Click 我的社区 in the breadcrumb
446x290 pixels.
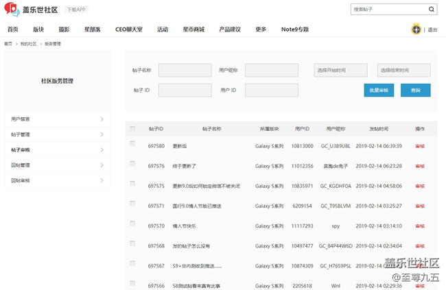28,44
